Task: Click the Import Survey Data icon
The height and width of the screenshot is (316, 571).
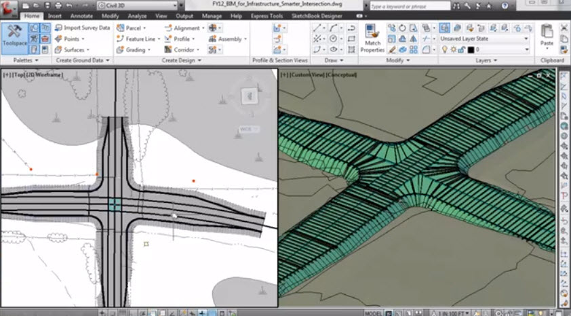Action: [58, 28]
